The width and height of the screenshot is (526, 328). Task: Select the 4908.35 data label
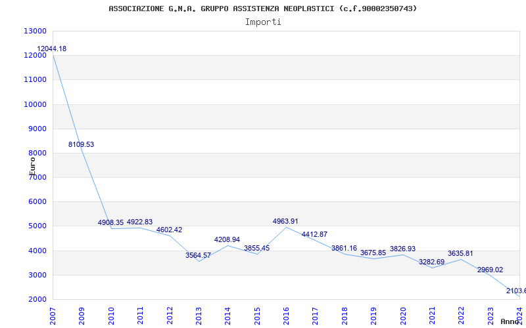(x=110, y=222)
